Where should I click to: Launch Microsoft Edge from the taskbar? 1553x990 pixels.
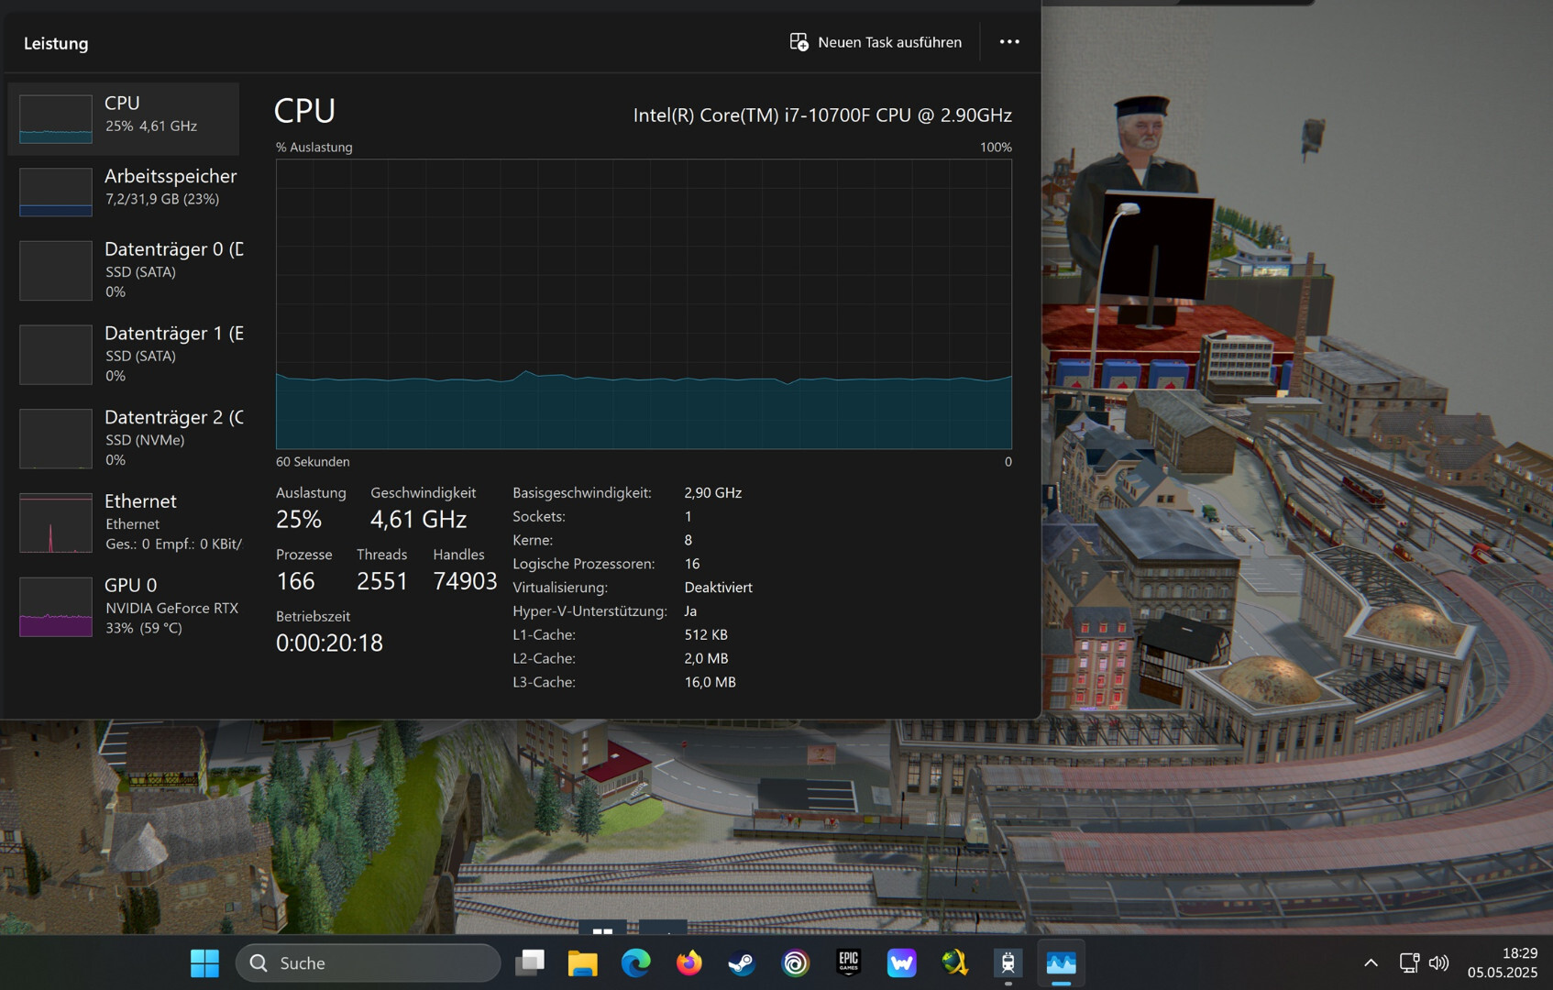pos(636,962)
